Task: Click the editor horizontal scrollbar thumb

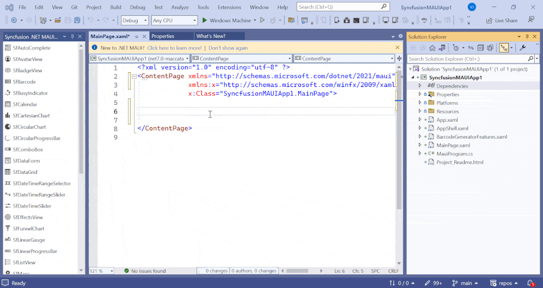Action: click(x=297, y=271)
